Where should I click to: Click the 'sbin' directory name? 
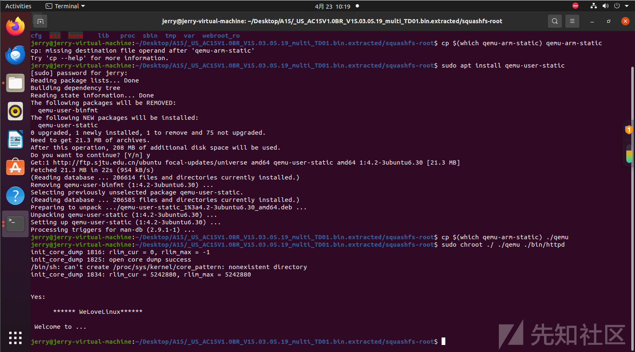tap(150, 36)
